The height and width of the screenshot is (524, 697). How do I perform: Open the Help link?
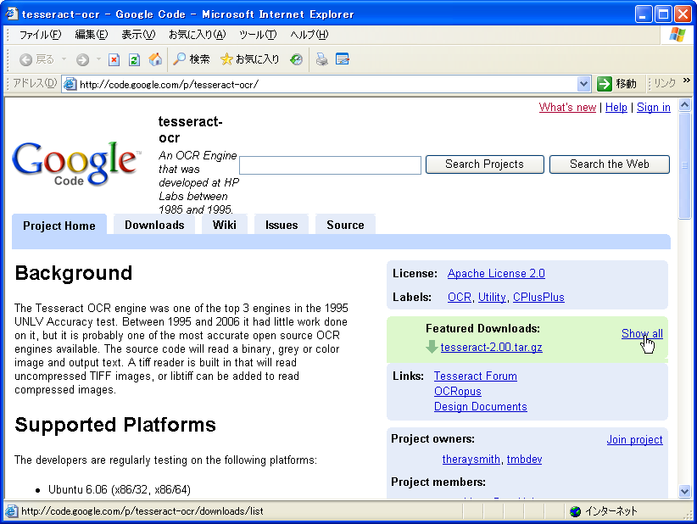(616, 107)
